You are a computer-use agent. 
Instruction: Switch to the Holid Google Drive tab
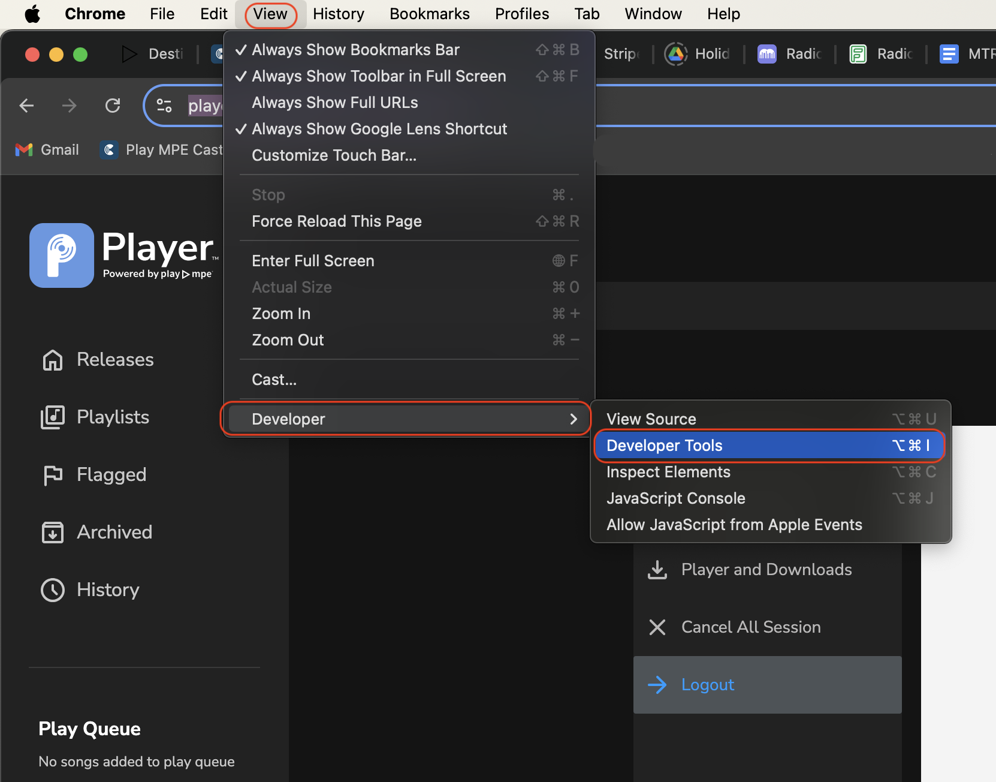(x=697, y=54)
